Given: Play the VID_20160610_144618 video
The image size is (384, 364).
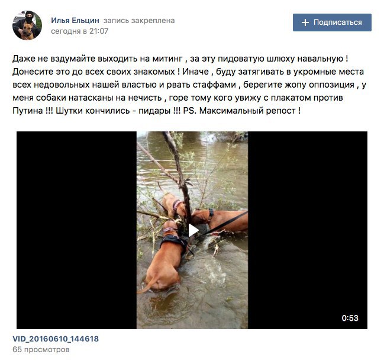Looking at the screenshot, I should point(193,230).
